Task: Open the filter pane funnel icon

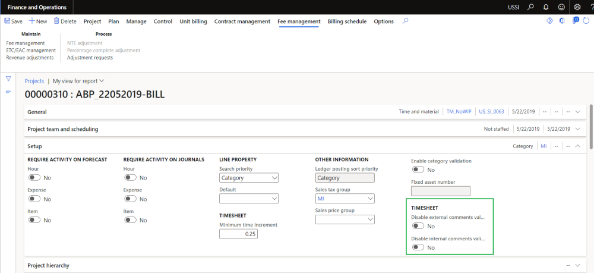Action: [x=8, y=79]
